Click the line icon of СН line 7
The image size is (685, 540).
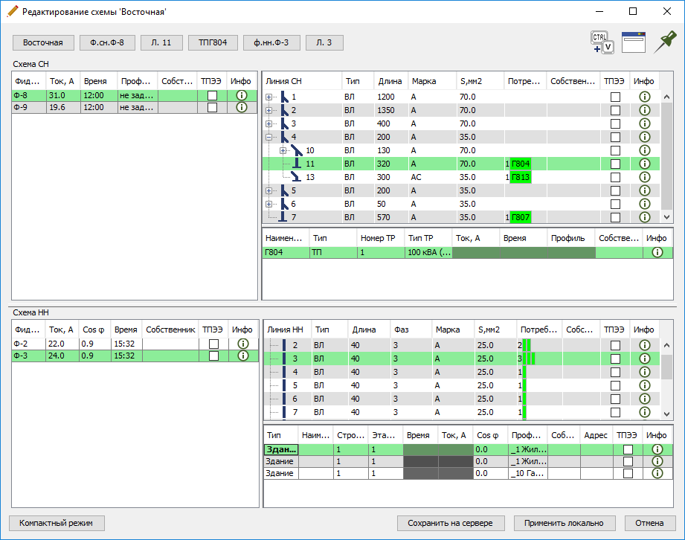(x=283, y=217)
